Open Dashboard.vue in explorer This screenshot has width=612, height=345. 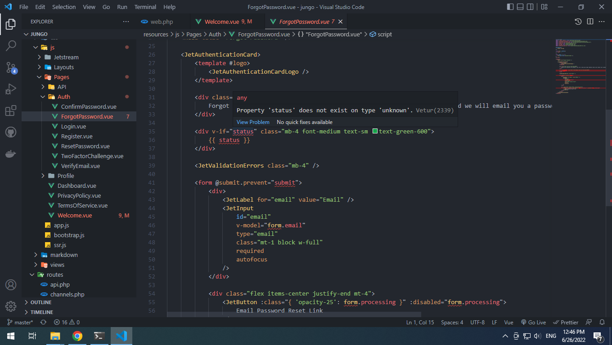(79, 186)
